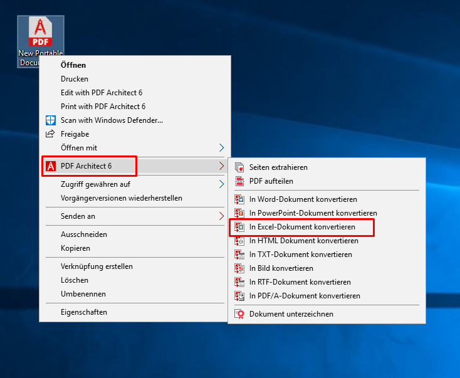
Task: Expand the Senden an submenu arrow
Action: [x=221, y=216]
